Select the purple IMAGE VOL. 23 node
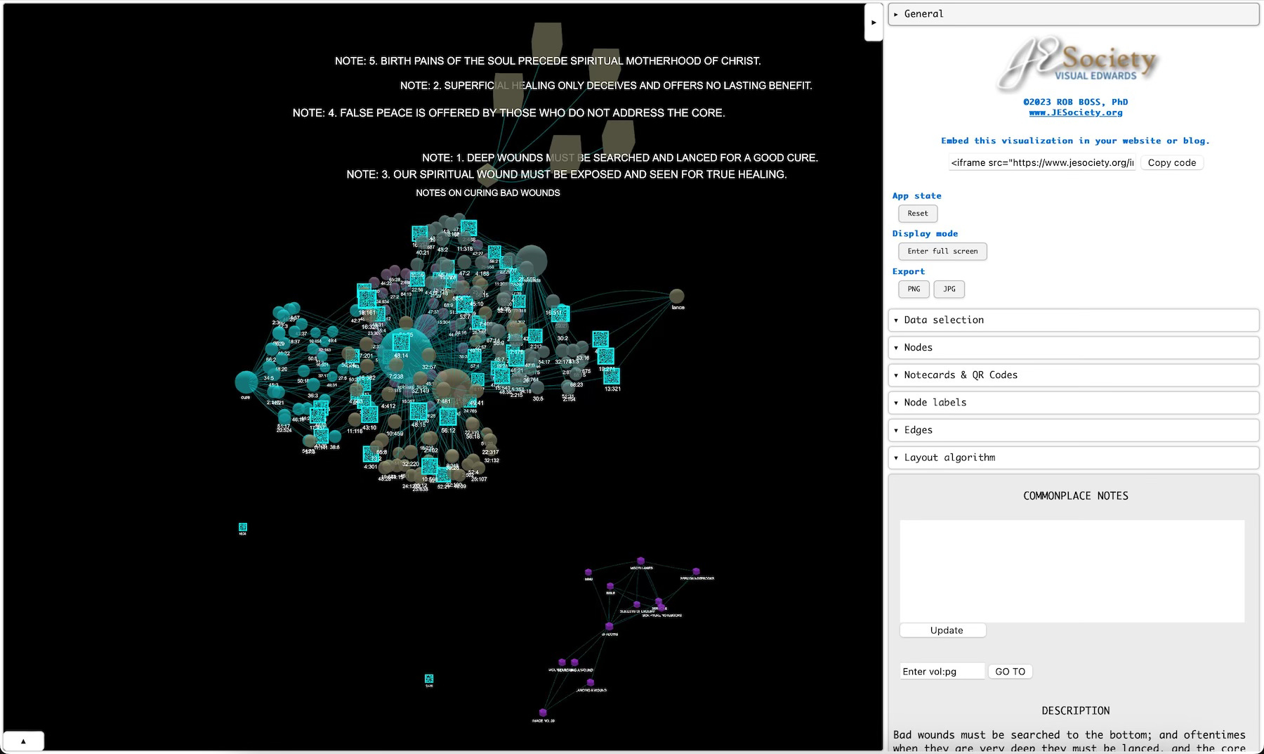Screen dimensions: 1264x754 [543, 713]
